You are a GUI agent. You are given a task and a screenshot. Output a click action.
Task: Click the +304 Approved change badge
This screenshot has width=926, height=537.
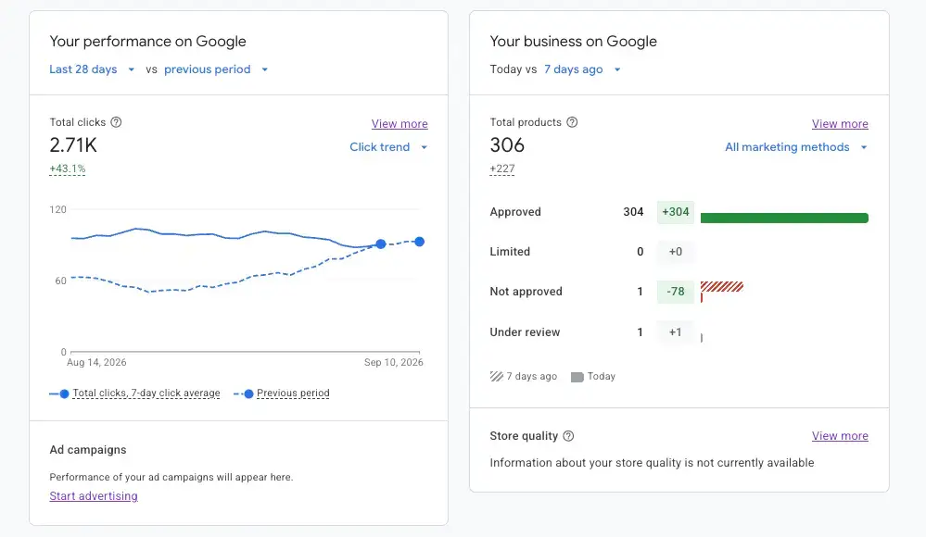tap(676, 212)
